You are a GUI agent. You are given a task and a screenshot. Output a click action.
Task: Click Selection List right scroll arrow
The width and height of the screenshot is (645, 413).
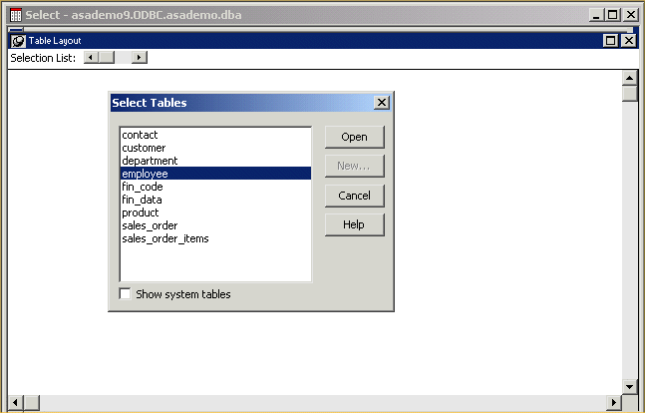139,57
